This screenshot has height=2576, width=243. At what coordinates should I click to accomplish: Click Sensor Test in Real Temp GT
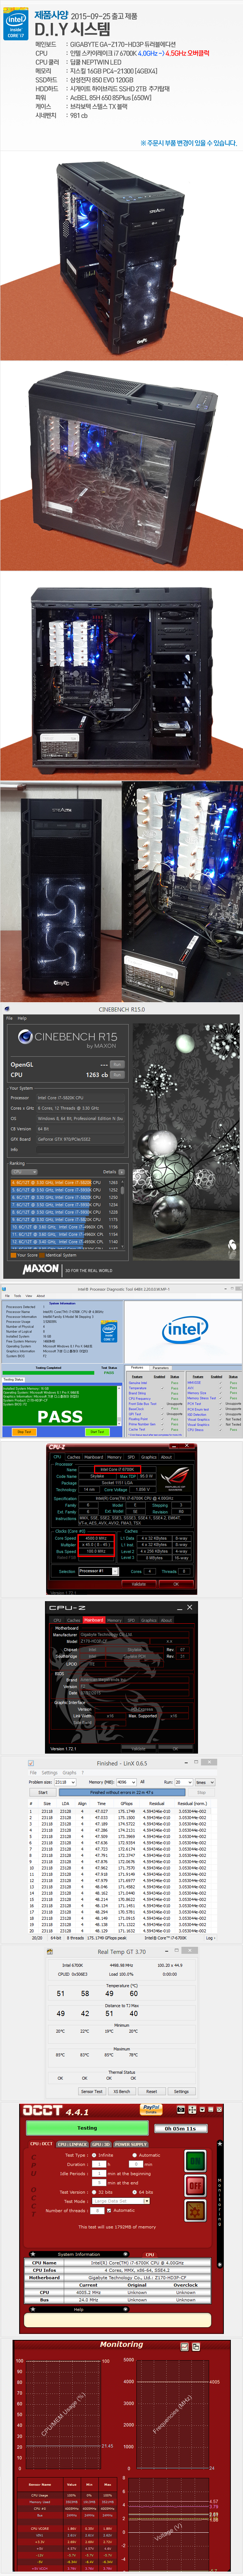click(91, 2091)
